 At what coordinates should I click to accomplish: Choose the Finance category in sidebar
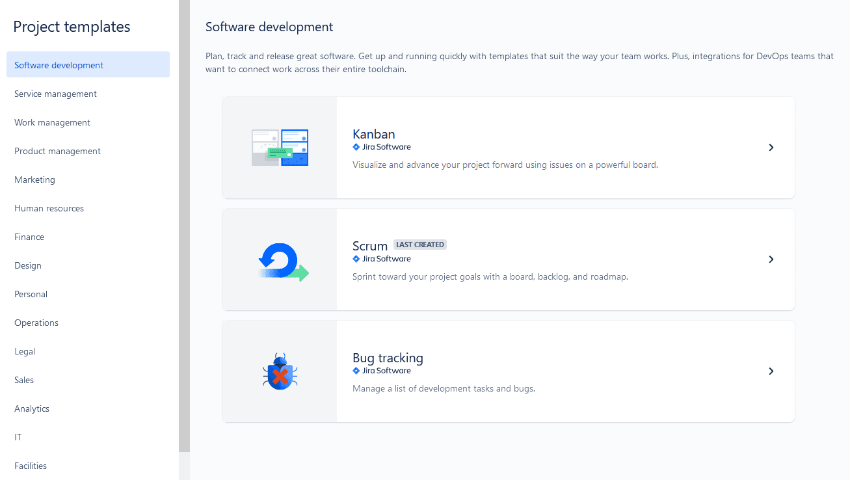click(x=88, y=237)
